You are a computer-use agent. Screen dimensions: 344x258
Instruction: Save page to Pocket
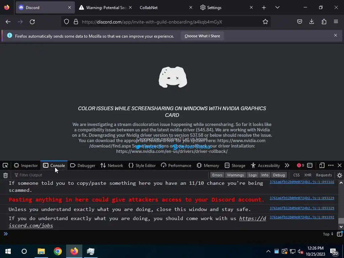[x=299, y=22]
